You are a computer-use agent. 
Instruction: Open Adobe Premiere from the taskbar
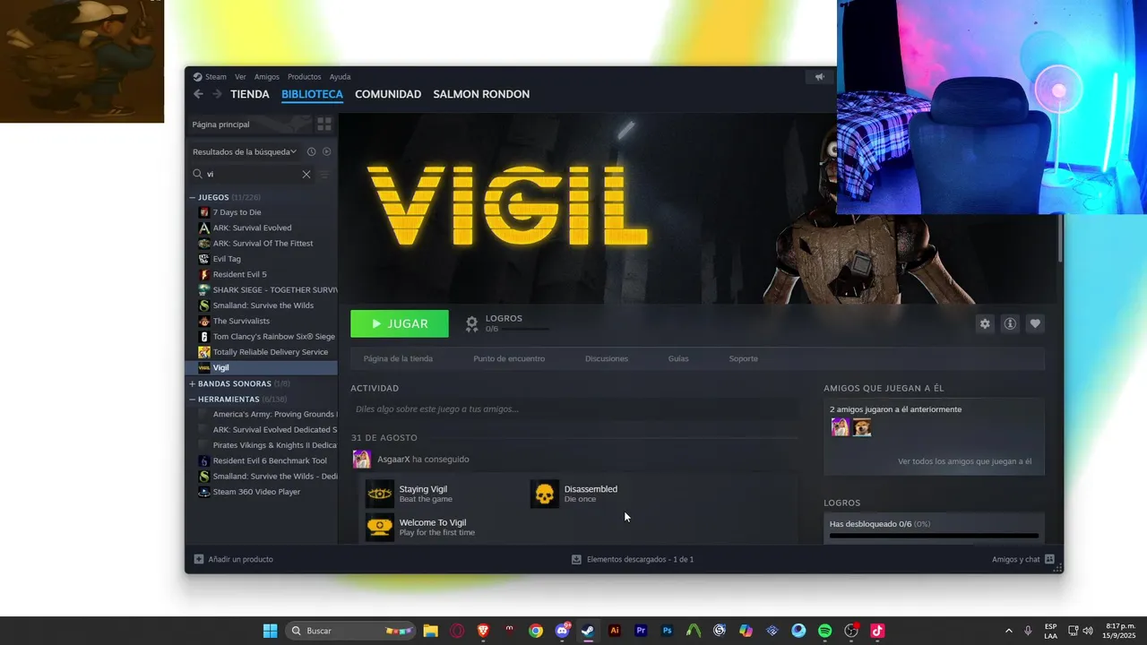click(641, 631)
